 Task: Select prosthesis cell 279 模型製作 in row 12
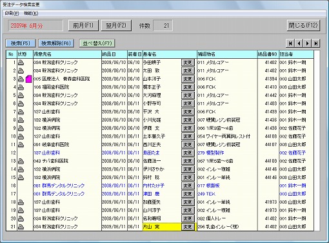click(227, 153)
